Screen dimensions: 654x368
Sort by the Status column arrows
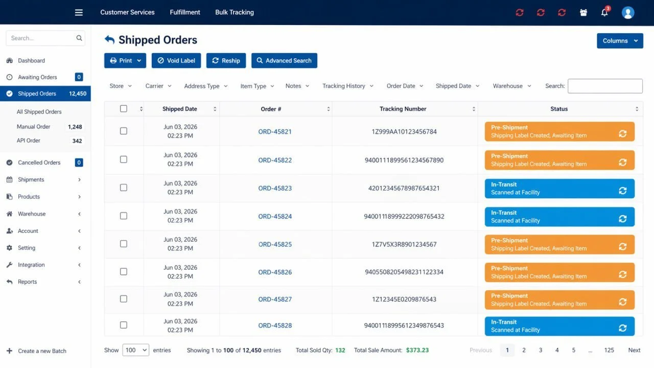tap(637, 109)
